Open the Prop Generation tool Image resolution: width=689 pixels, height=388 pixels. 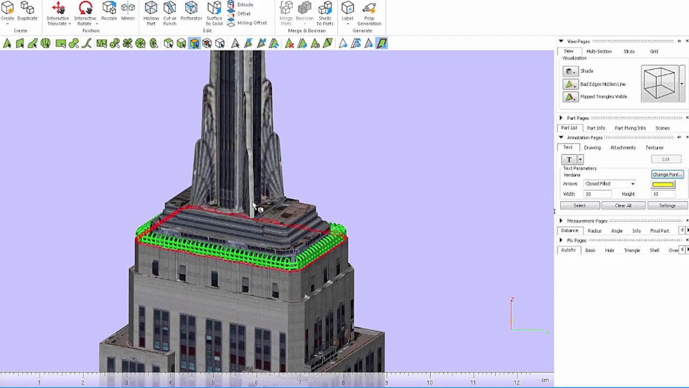pos(369,13)
